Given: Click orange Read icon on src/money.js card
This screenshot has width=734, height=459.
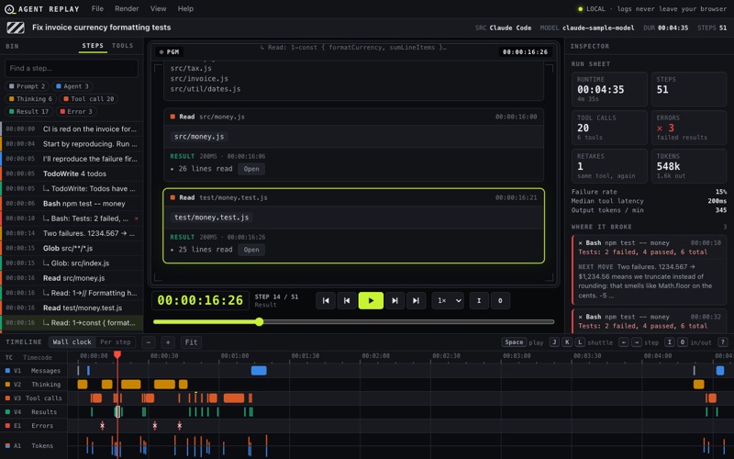Looking at the screenshot, I should click(x=172, y=117).
